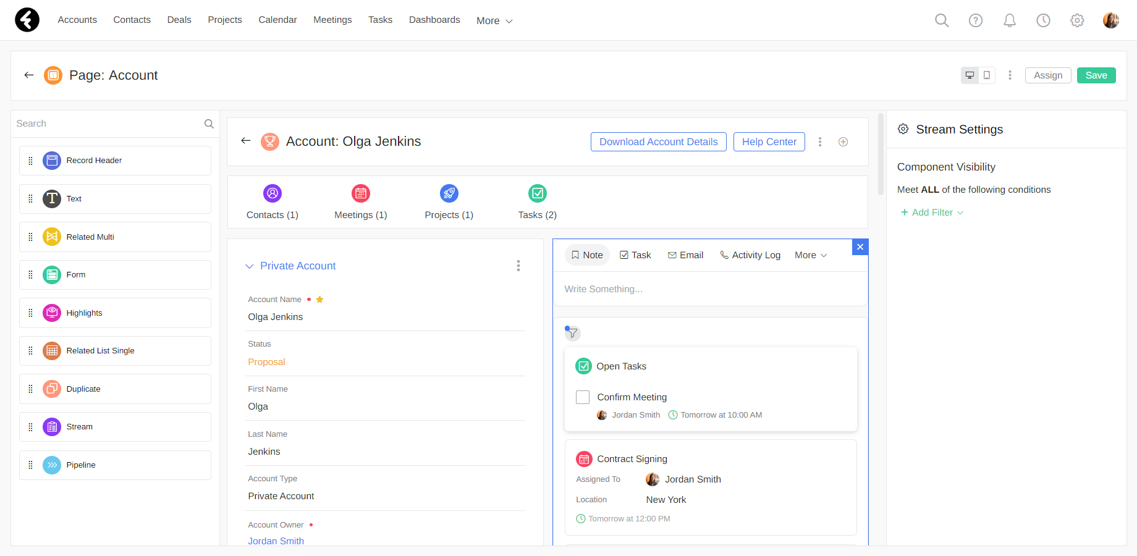Viewport: 1137px width, 556px height.
Task: Switch to the Activity Log tab
Action: 750,255
